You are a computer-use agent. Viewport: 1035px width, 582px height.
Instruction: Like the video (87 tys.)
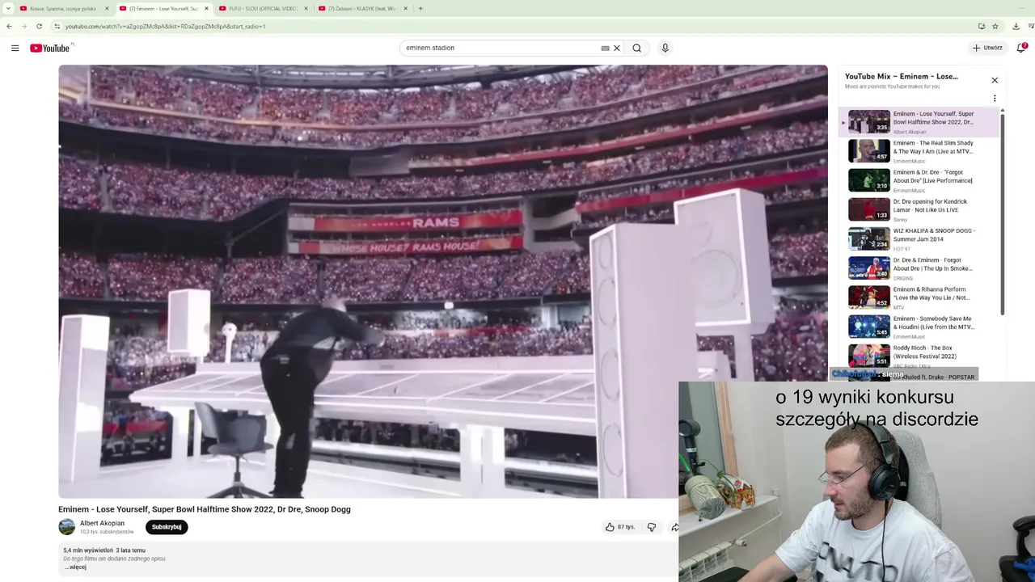pos(620,527)
